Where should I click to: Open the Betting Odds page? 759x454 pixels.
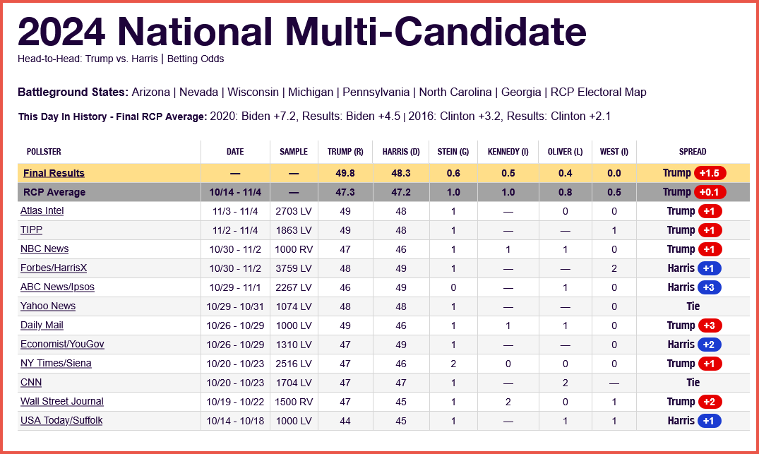tap(196, 59)
